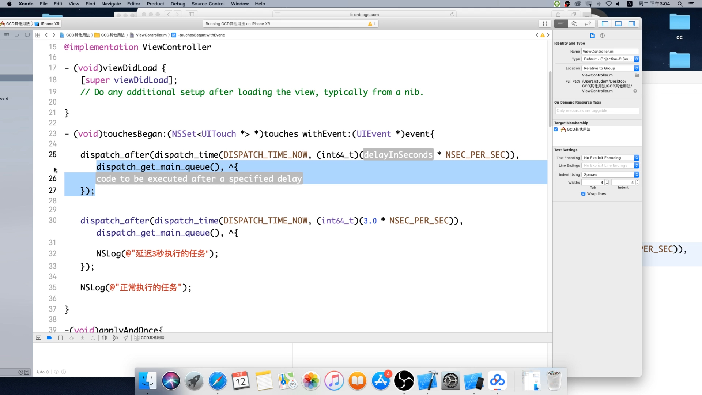
Task: Go to the next issue arrow
Action: tap(548, 35)
